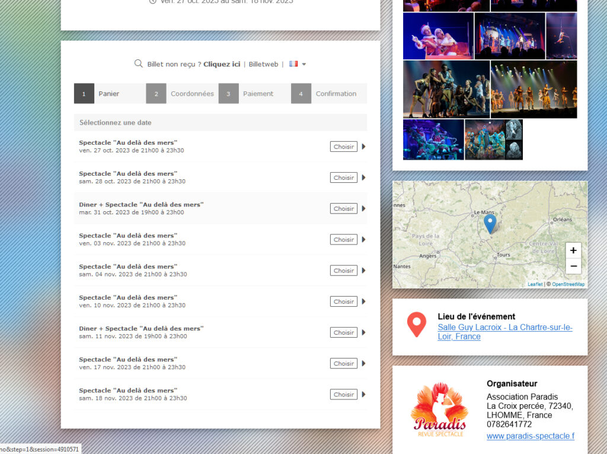Choose the mar. 31 oct. 2023 dinner show

[343, 208]
